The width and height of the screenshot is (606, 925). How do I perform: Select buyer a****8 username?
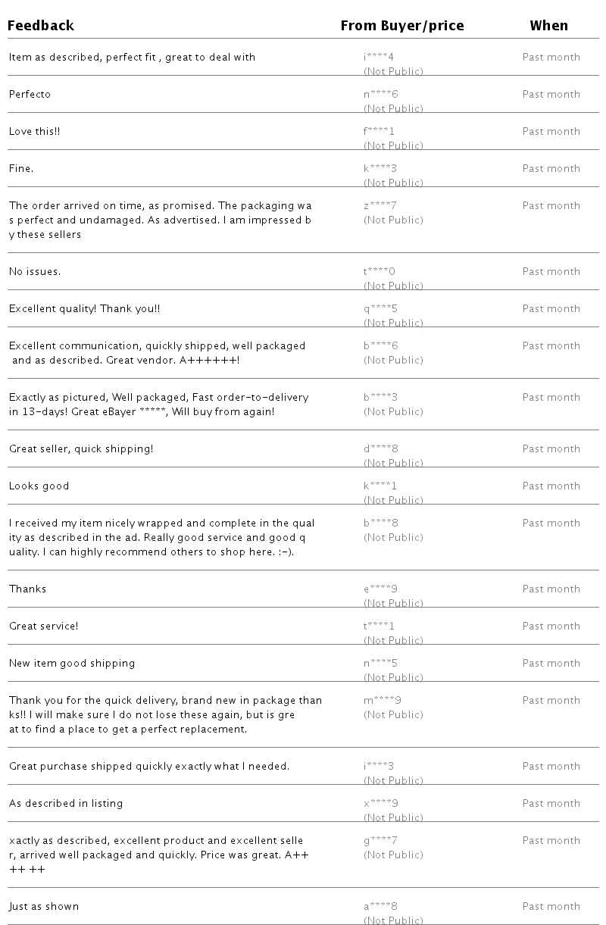pos(380,906)
